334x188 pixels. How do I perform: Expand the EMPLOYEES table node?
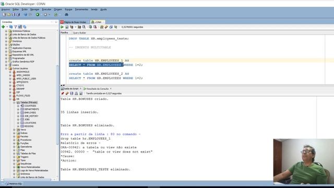(18, 113)
